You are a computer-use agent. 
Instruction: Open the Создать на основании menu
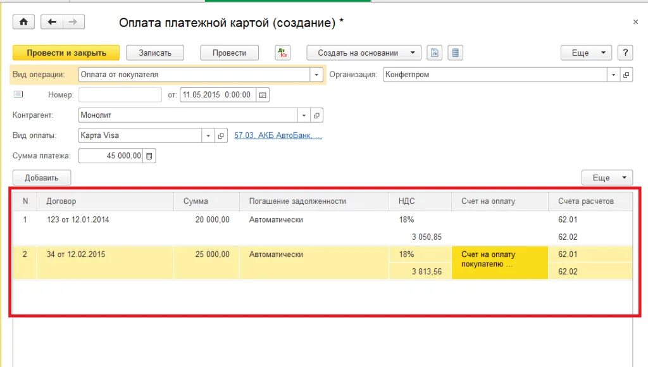click(x=364, y=53)
